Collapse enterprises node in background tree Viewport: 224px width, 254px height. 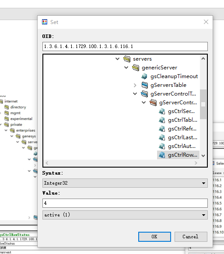point(6,130)
